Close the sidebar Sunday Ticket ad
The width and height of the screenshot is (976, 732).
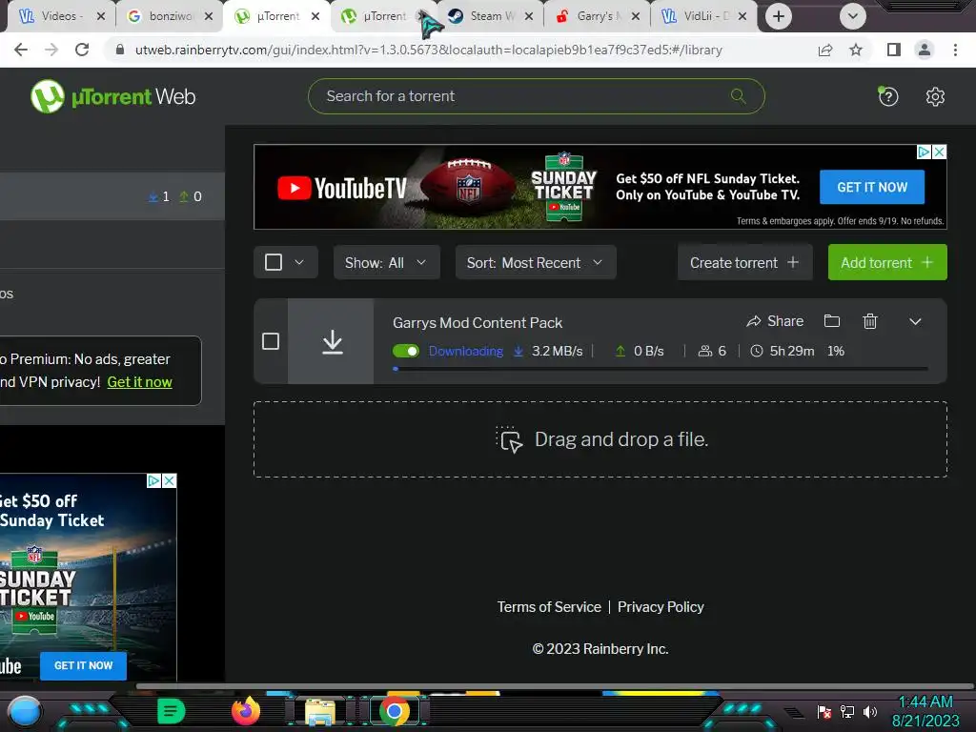(170, 480)
